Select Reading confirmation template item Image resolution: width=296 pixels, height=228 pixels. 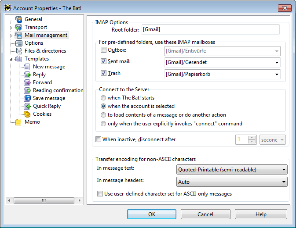click(x=58, y=90)
